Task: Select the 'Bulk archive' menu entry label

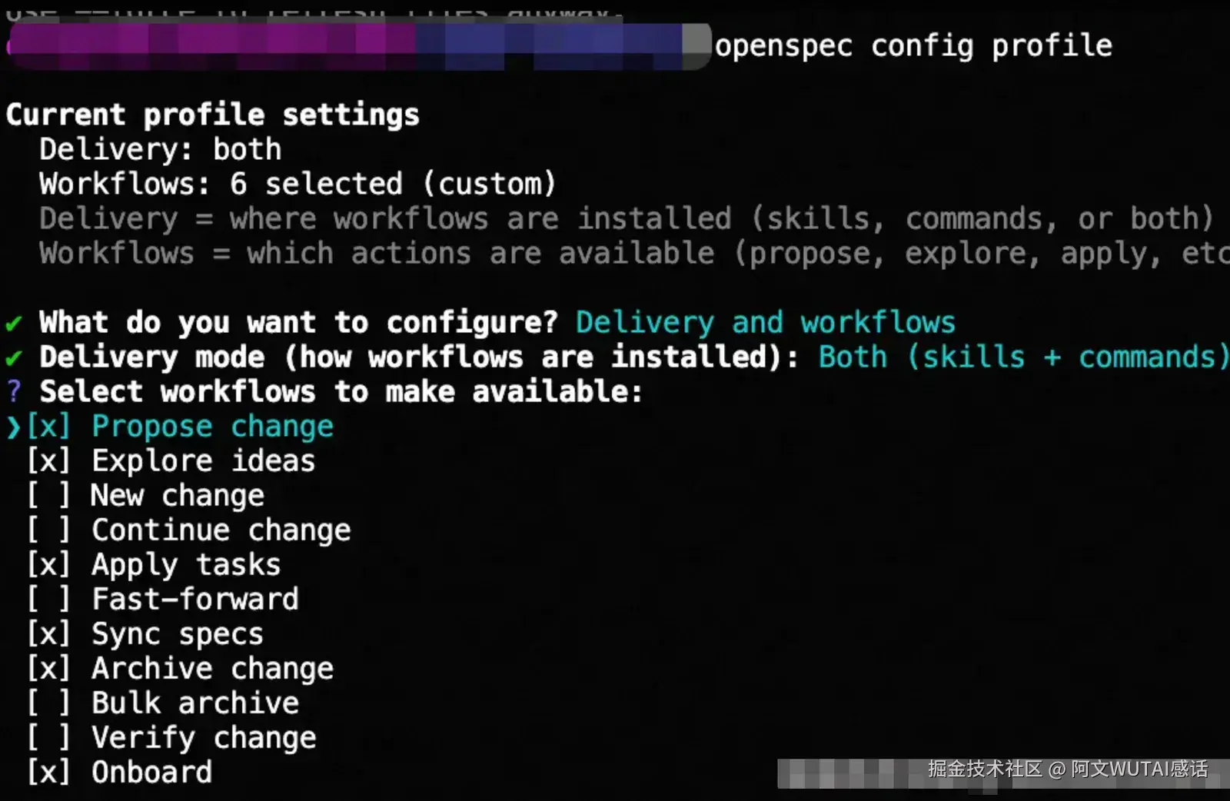Action: point(195,703)
